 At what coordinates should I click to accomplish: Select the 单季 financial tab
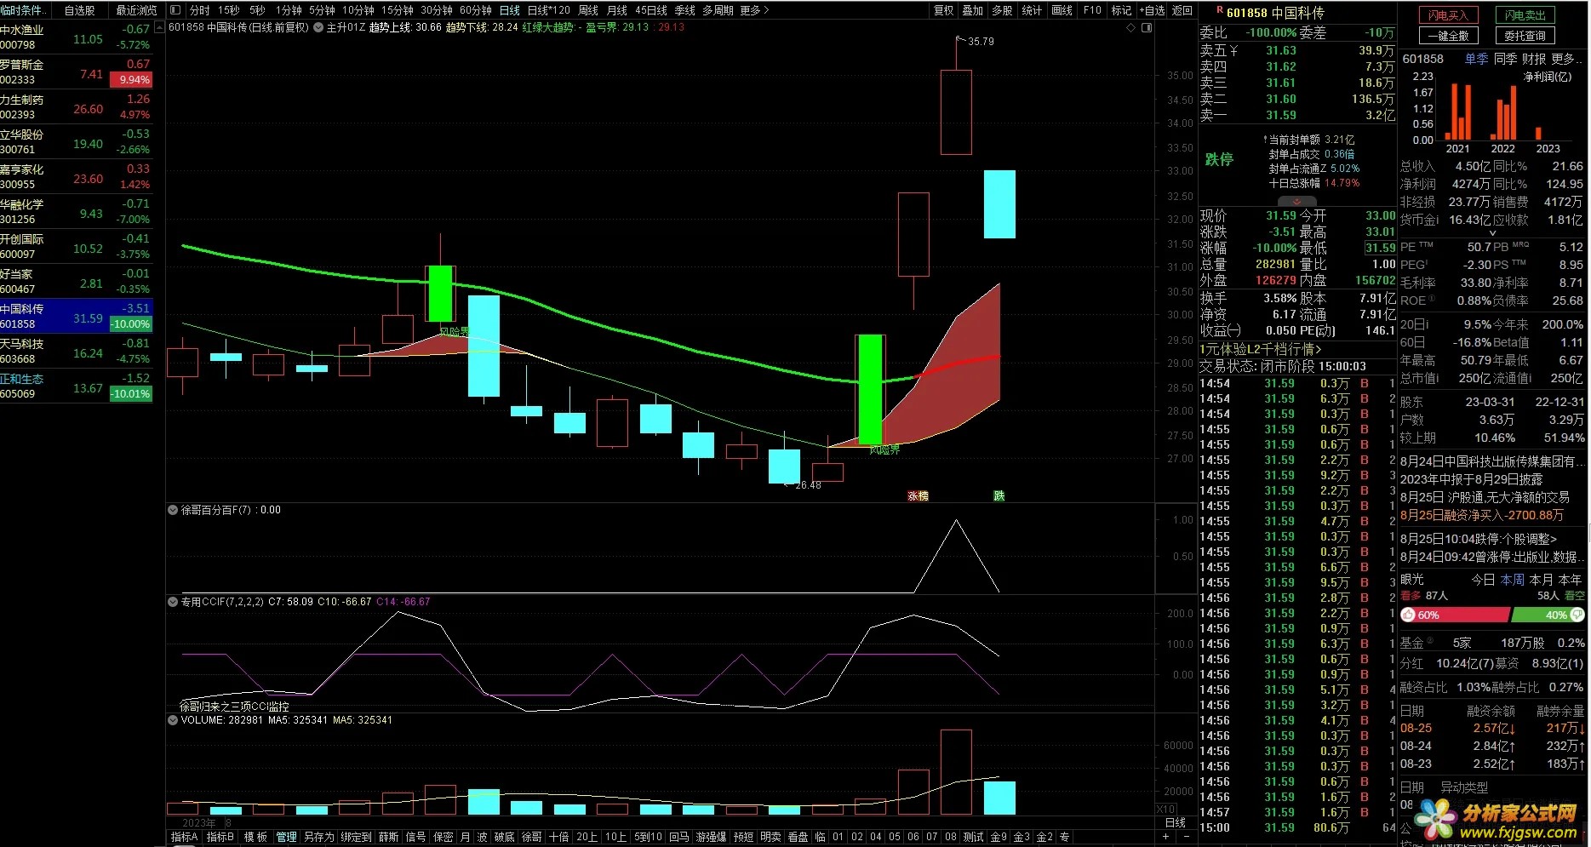coord(1476,59)
